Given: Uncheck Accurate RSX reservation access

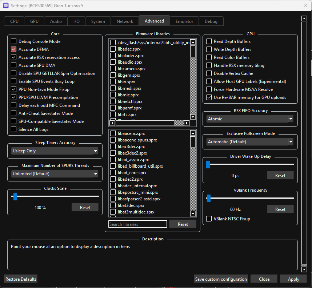Looking at the screenshot, I should 14,57.
